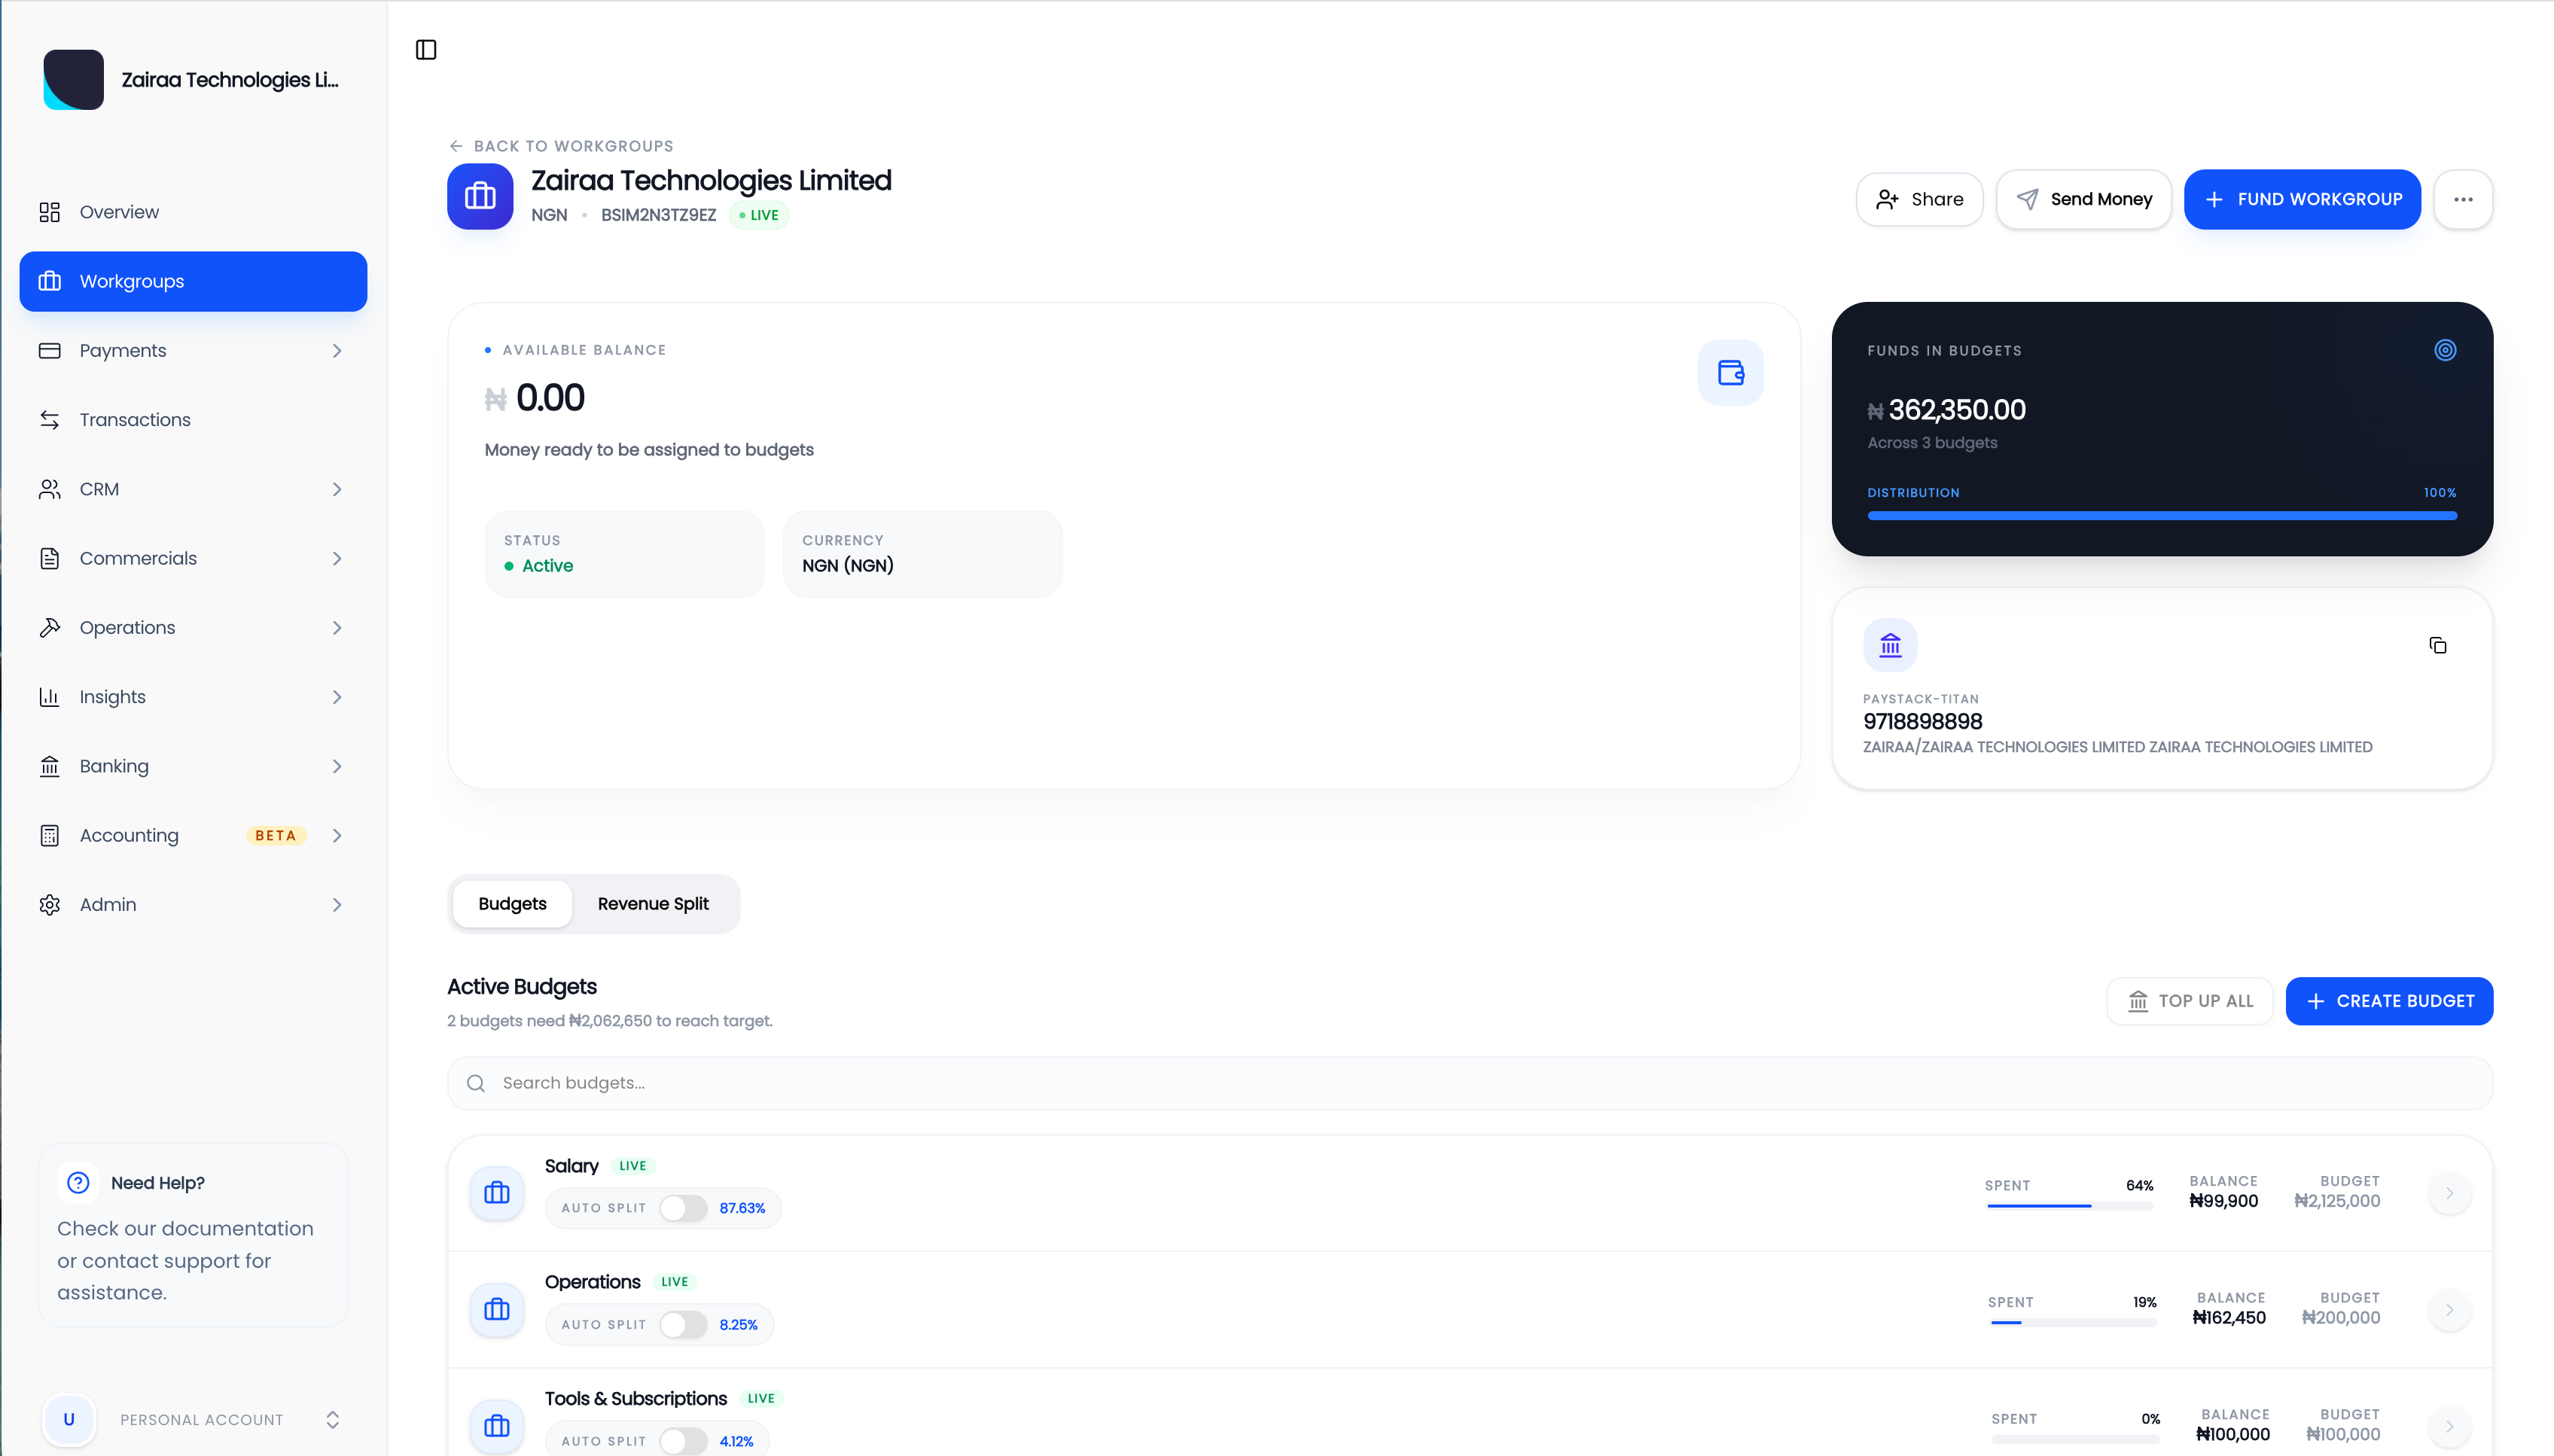Image resolution: width=2554 pixels, height=1456 pixels.
Task: Enable Auto Split on the Operations budget
Action: pos(684,1324)
